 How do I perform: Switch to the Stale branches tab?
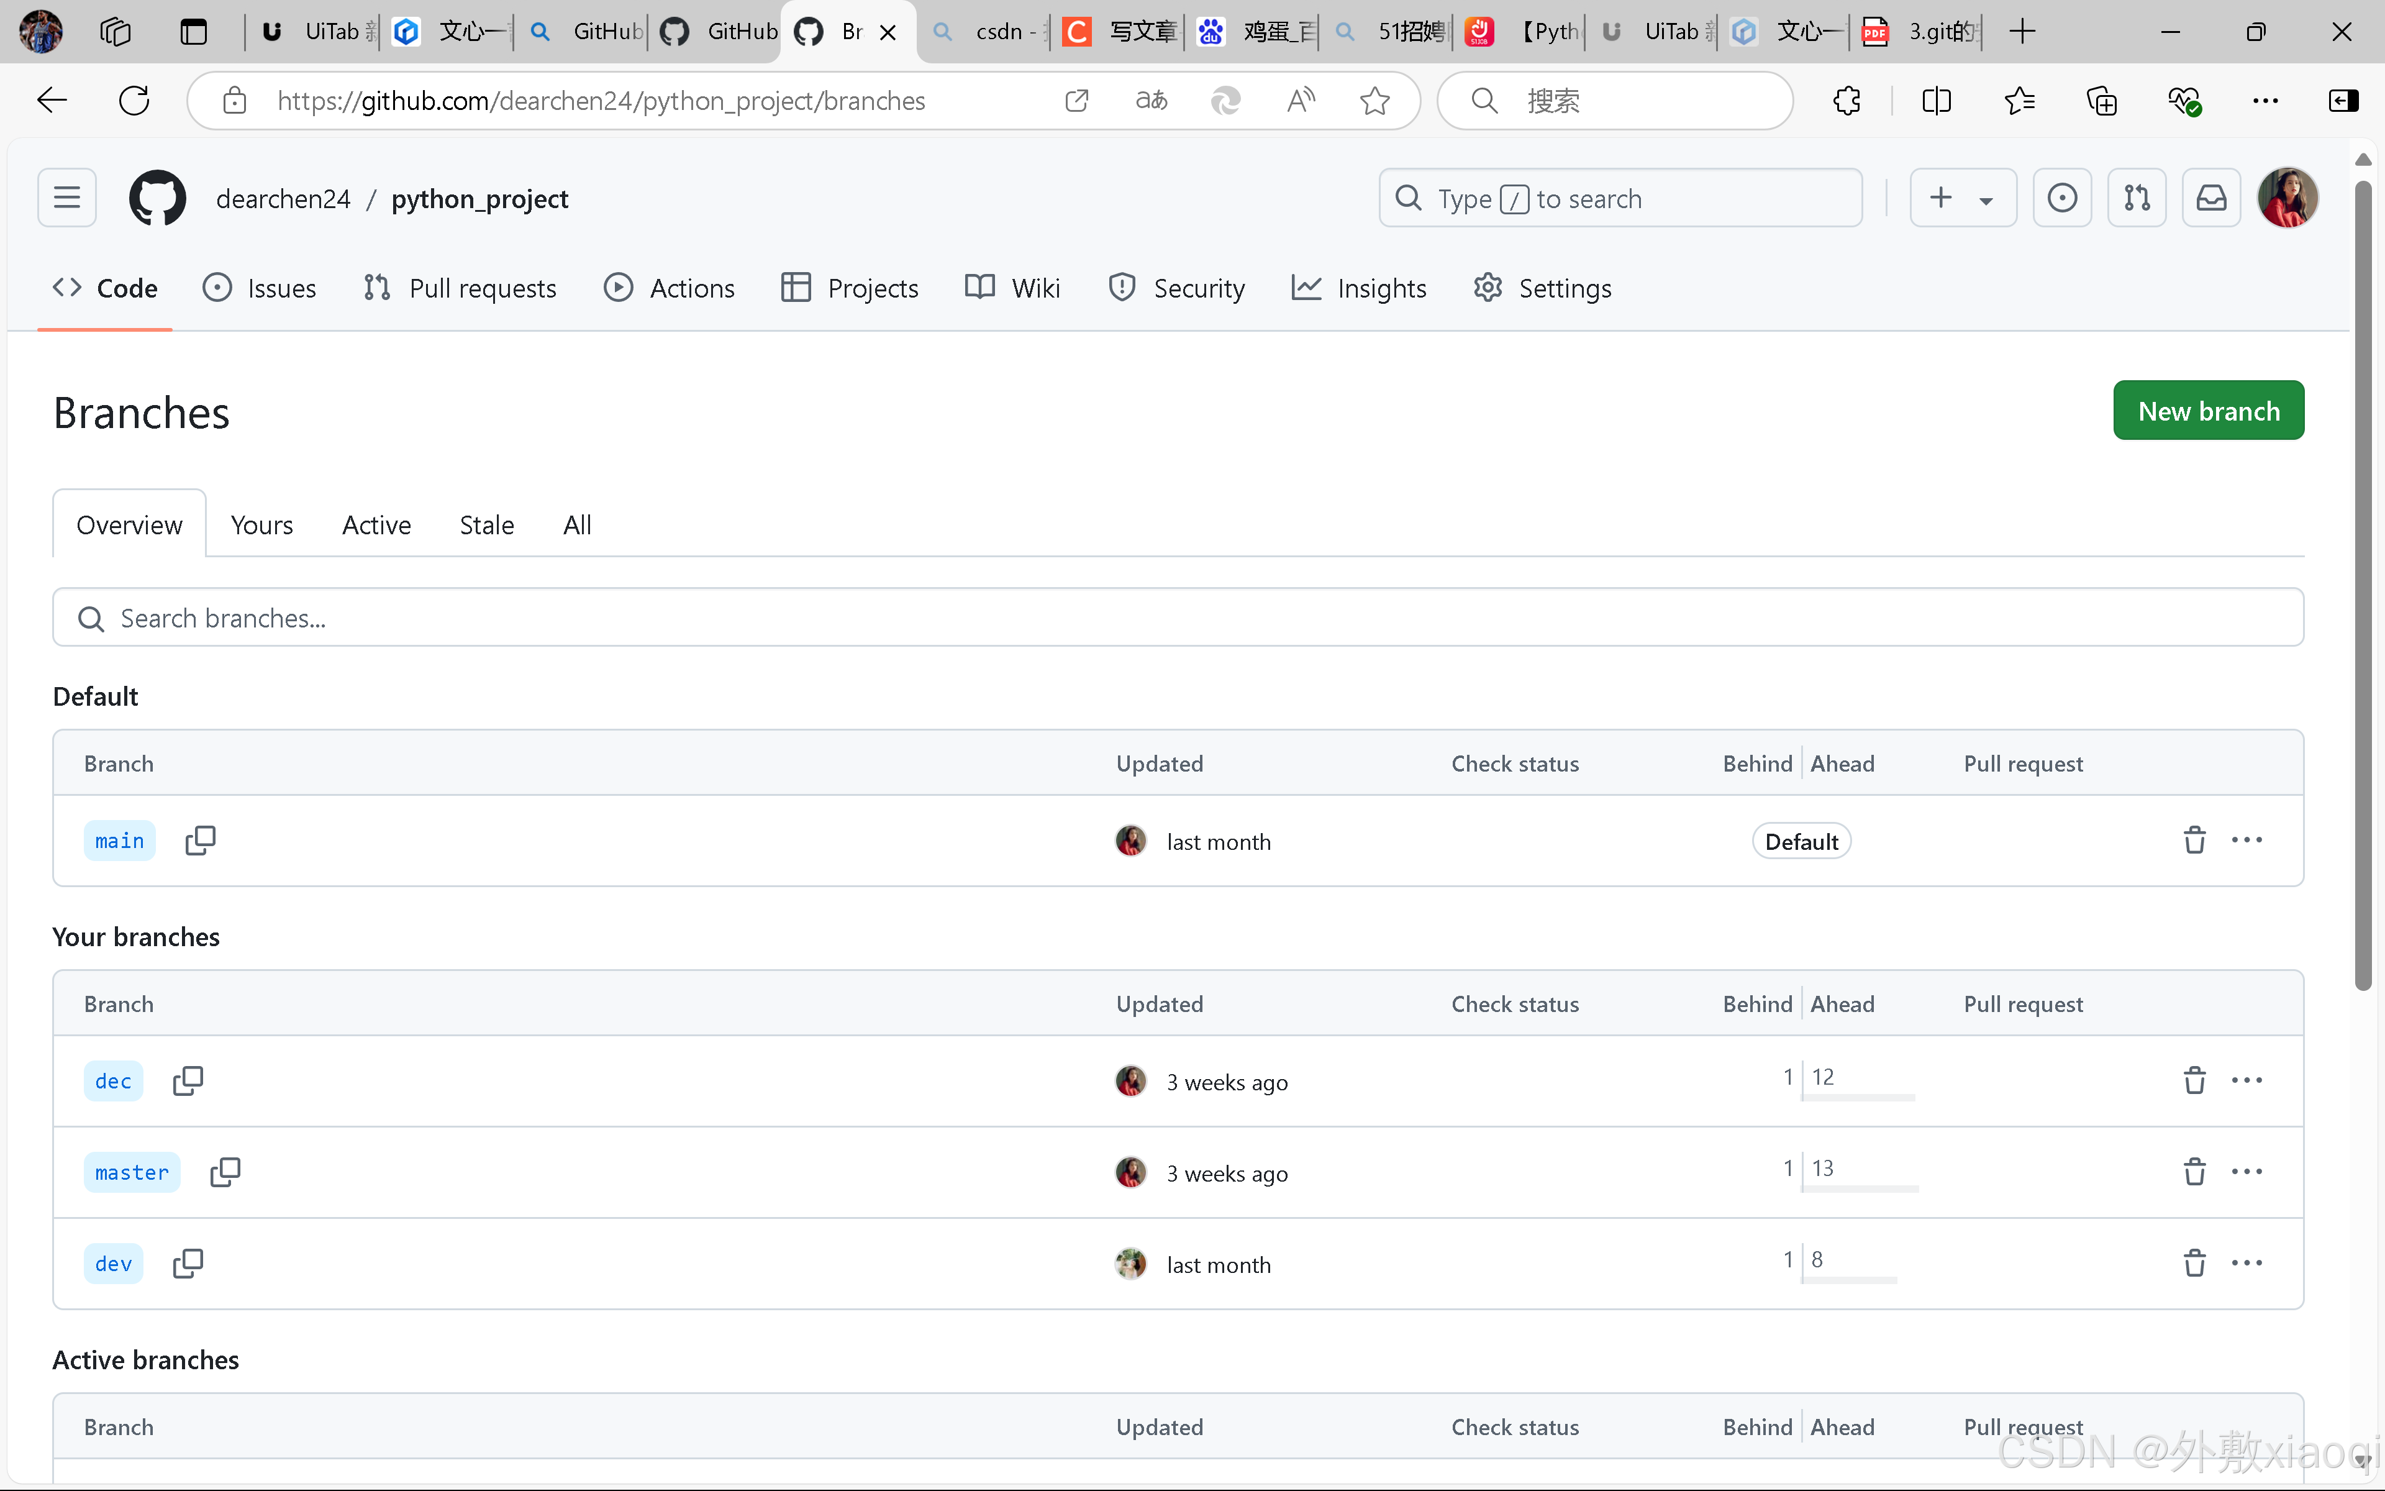tap(487, 524)
